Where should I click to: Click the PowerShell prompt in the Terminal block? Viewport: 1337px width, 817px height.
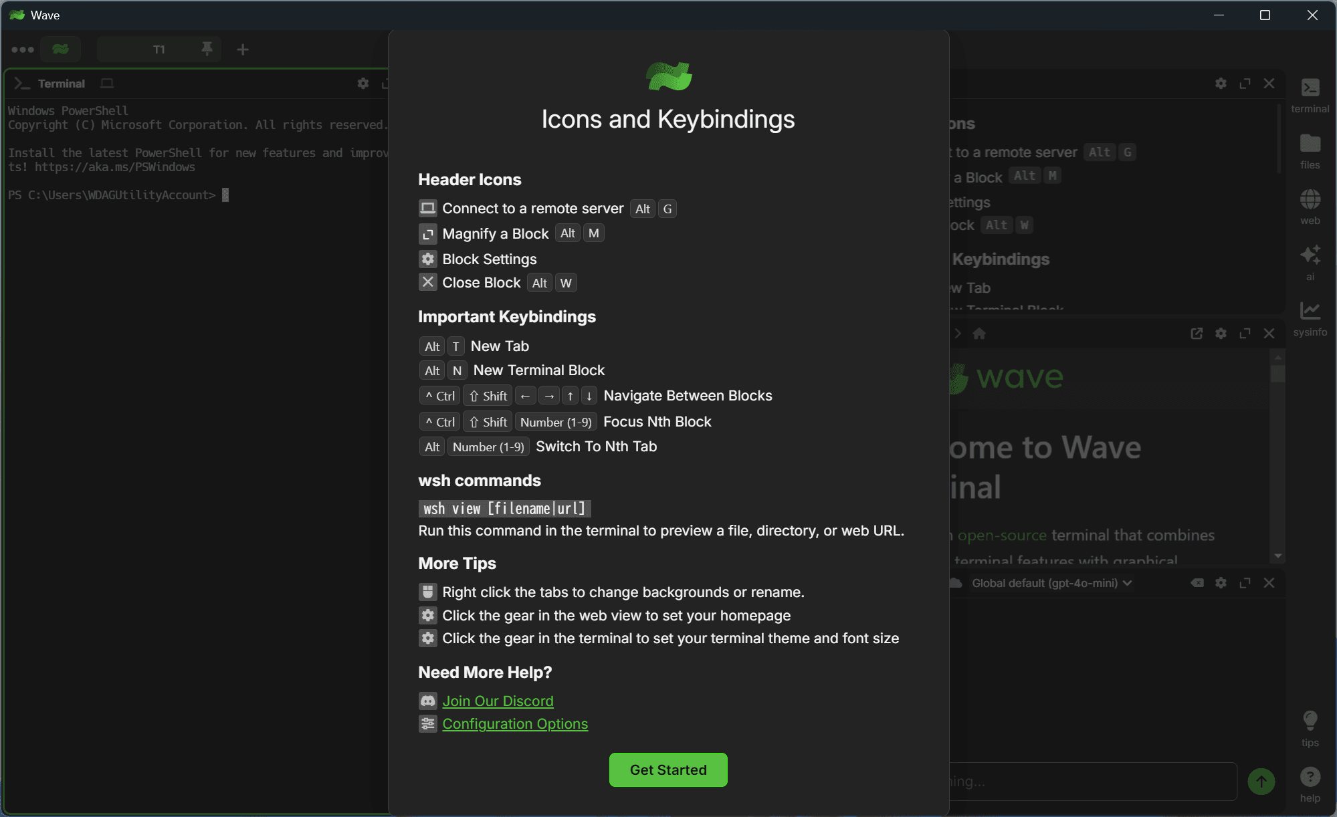click(111, 195)
